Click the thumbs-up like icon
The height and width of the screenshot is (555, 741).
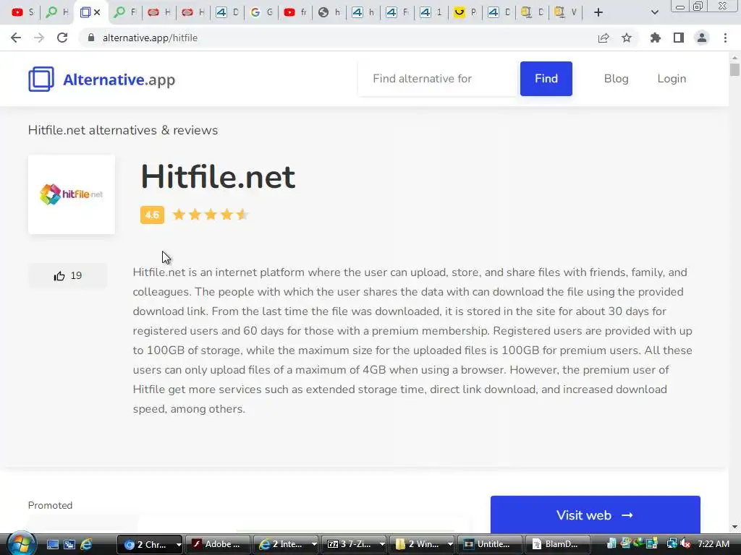[x=59, y=276]
